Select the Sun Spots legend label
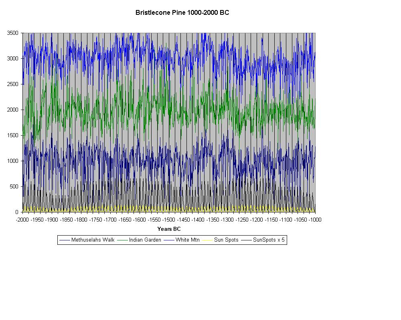This screenshot has height=320, width=401. click(x=226, y=240)
